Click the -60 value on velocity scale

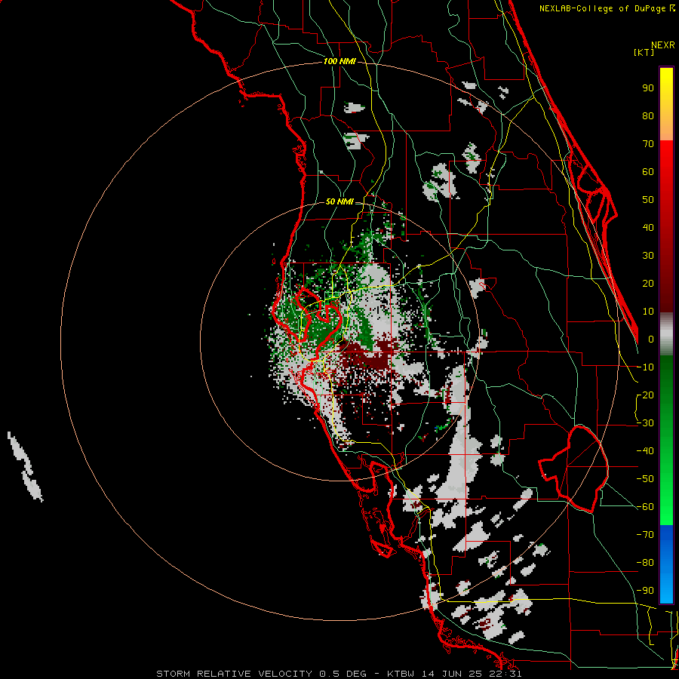point(645,507)
